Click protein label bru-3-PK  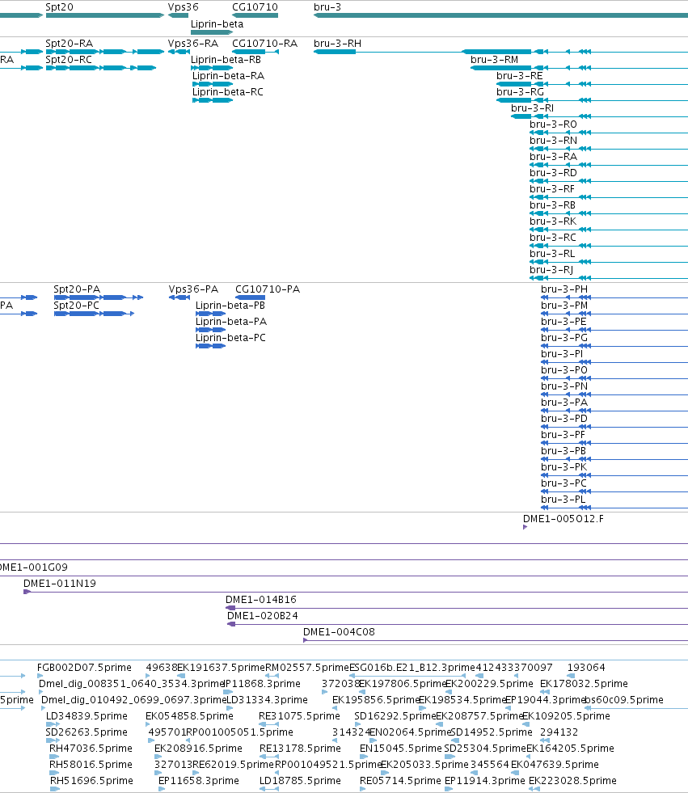564,467
